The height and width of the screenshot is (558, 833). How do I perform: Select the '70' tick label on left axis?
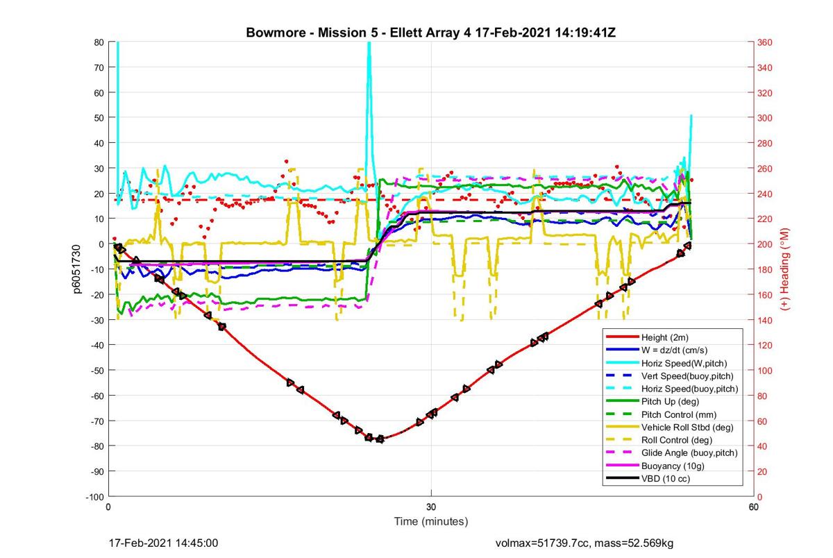click(100, 67)
